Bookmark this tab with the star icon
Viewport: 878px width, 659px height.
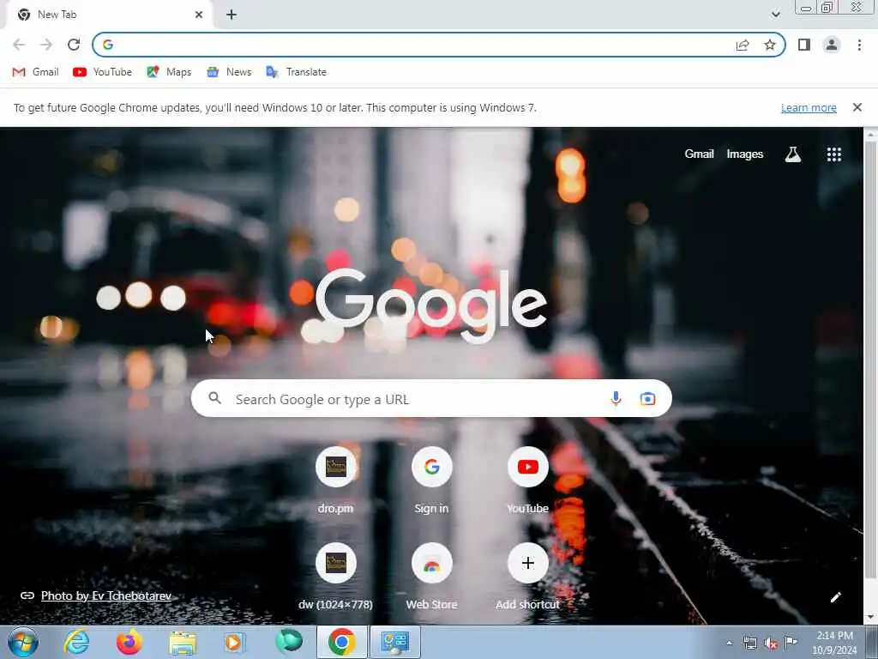click(770, 45)
